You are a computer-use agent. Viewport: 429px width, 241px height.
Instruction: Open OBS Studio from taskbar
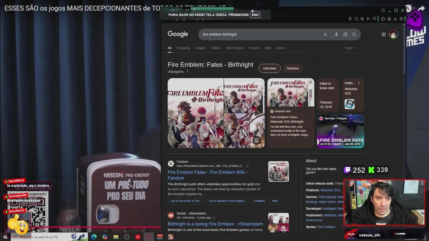coord(127,237)
